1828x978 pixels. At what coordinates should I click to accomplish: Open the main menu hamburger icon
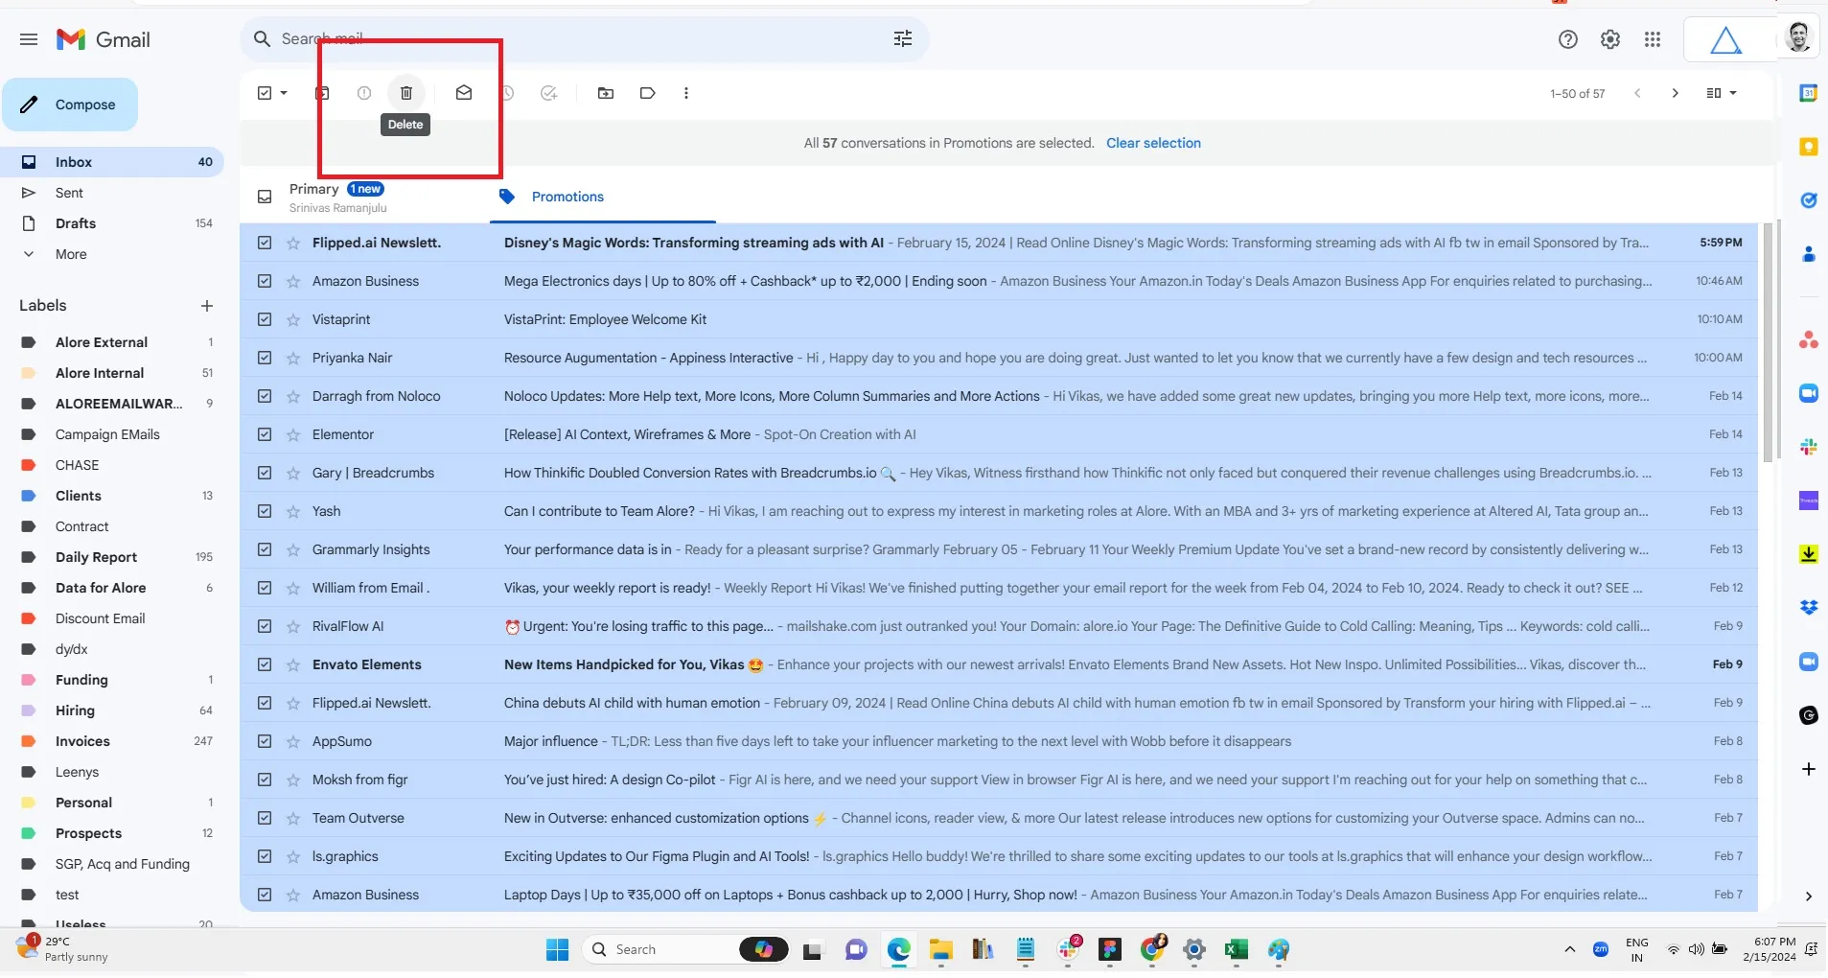point(29,39)
